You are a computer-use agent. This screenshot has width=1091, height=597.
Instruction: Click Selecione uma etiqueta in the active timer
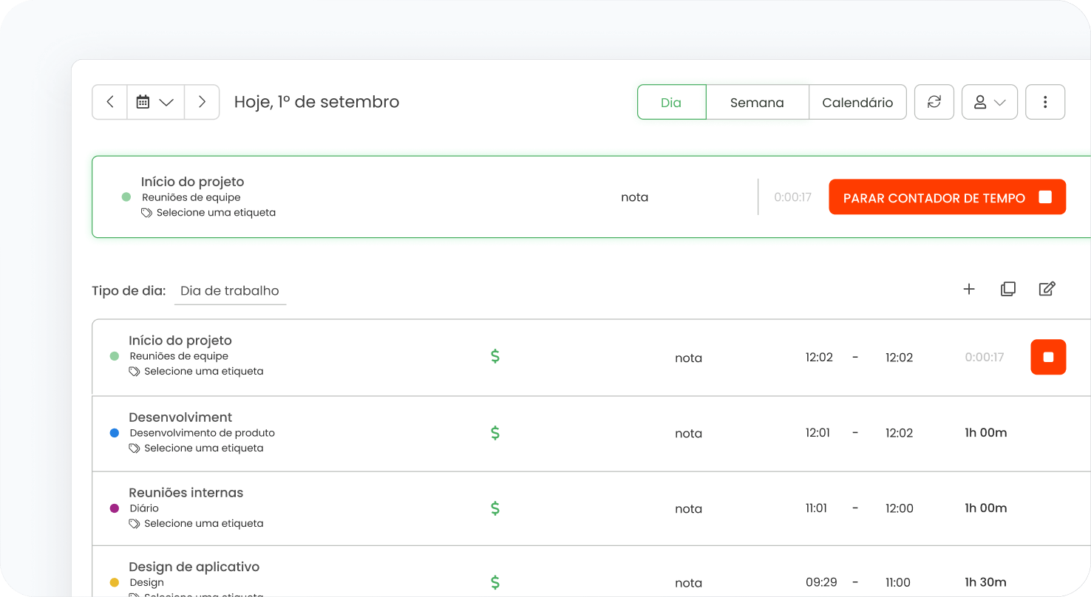[x=215, y=213]
